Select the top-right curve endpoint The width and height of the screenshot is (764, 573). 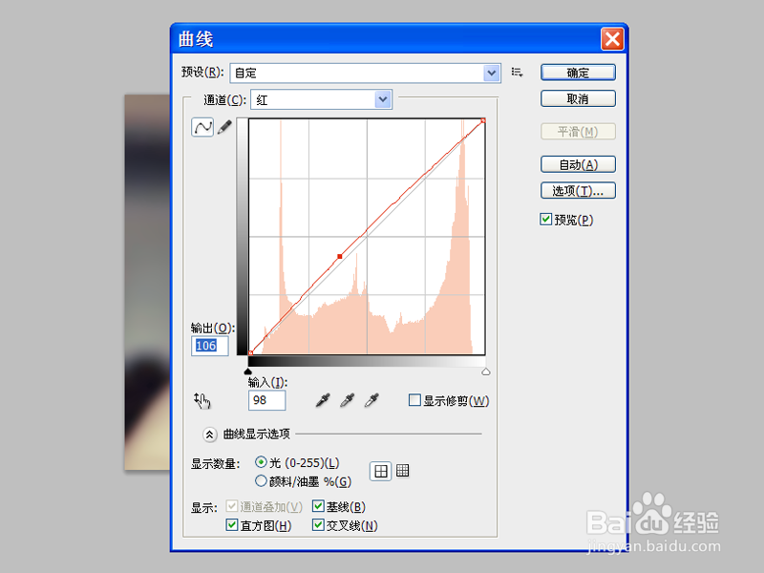pos(483,120)
